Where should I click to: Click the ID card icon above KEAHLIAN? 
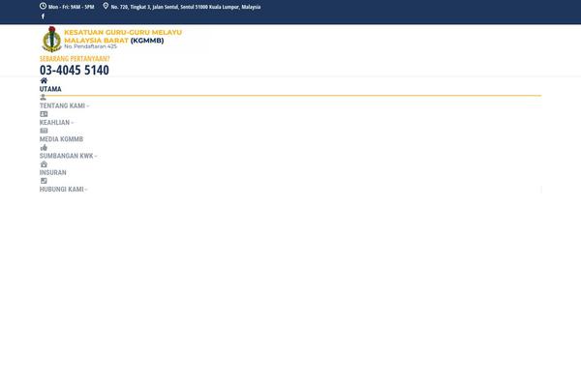click(x=44, y=114)
